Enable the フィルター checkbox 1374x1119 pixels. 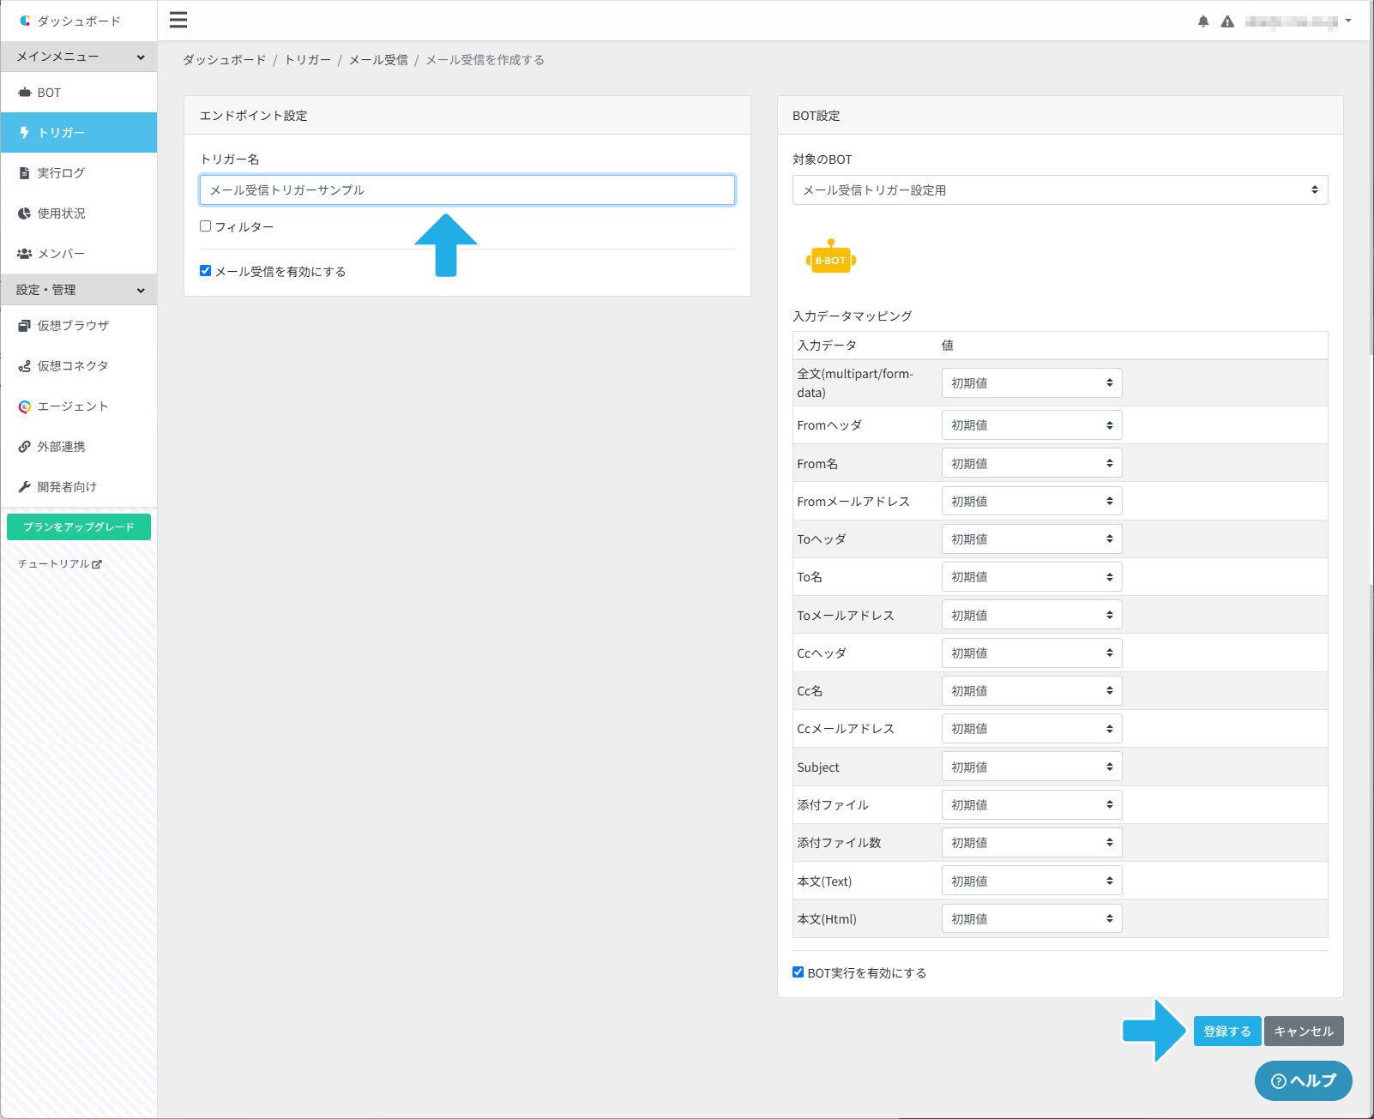coord(205,226)
